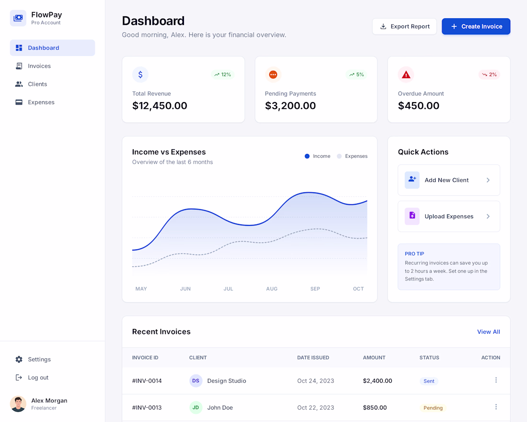Click the download icon in Export Report

pos(383,26)
